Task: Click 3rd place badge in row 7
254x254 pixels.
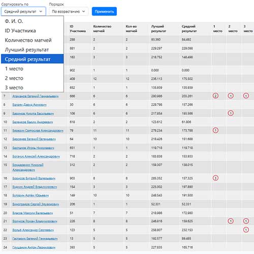Action: [246, 96]
